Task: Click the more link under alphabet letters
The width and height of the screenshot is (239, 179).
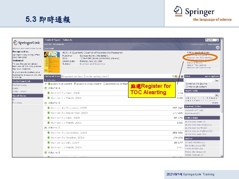Action: point(215,103)
